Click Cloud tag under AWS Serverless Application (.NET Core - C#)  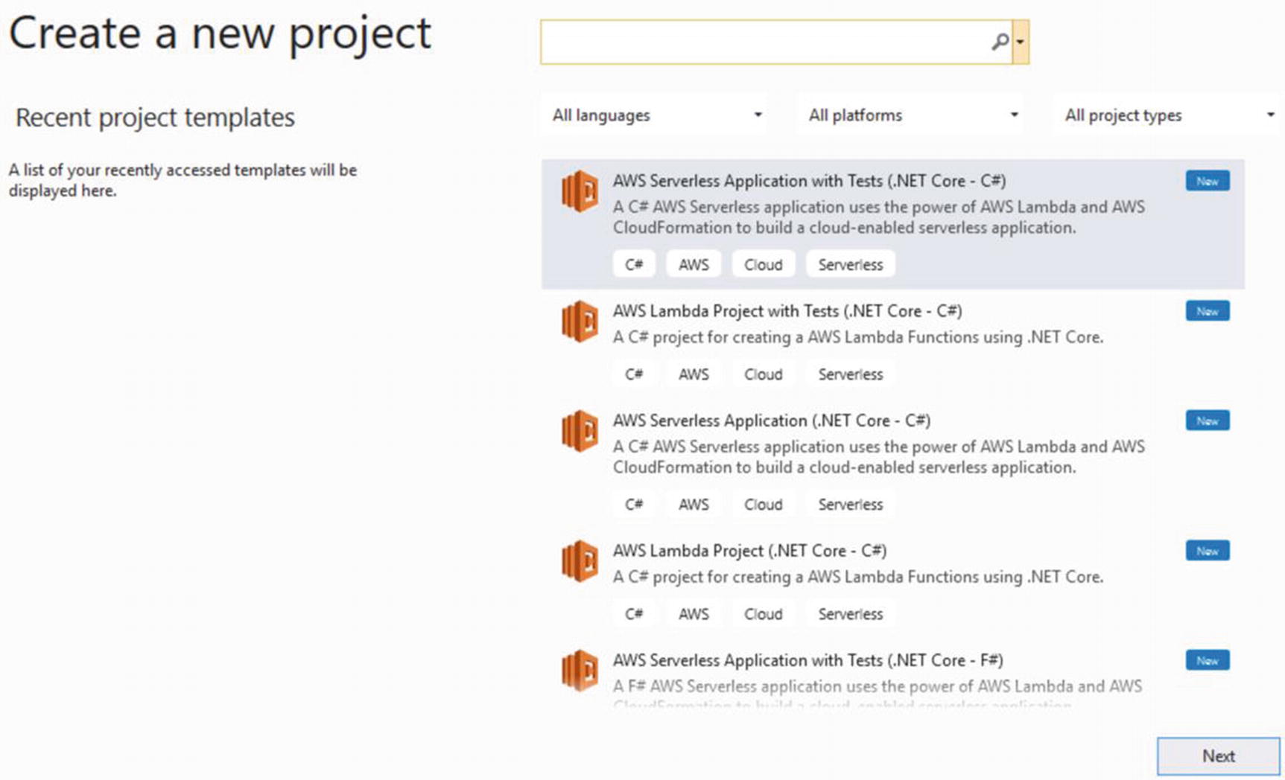(764, 505)
